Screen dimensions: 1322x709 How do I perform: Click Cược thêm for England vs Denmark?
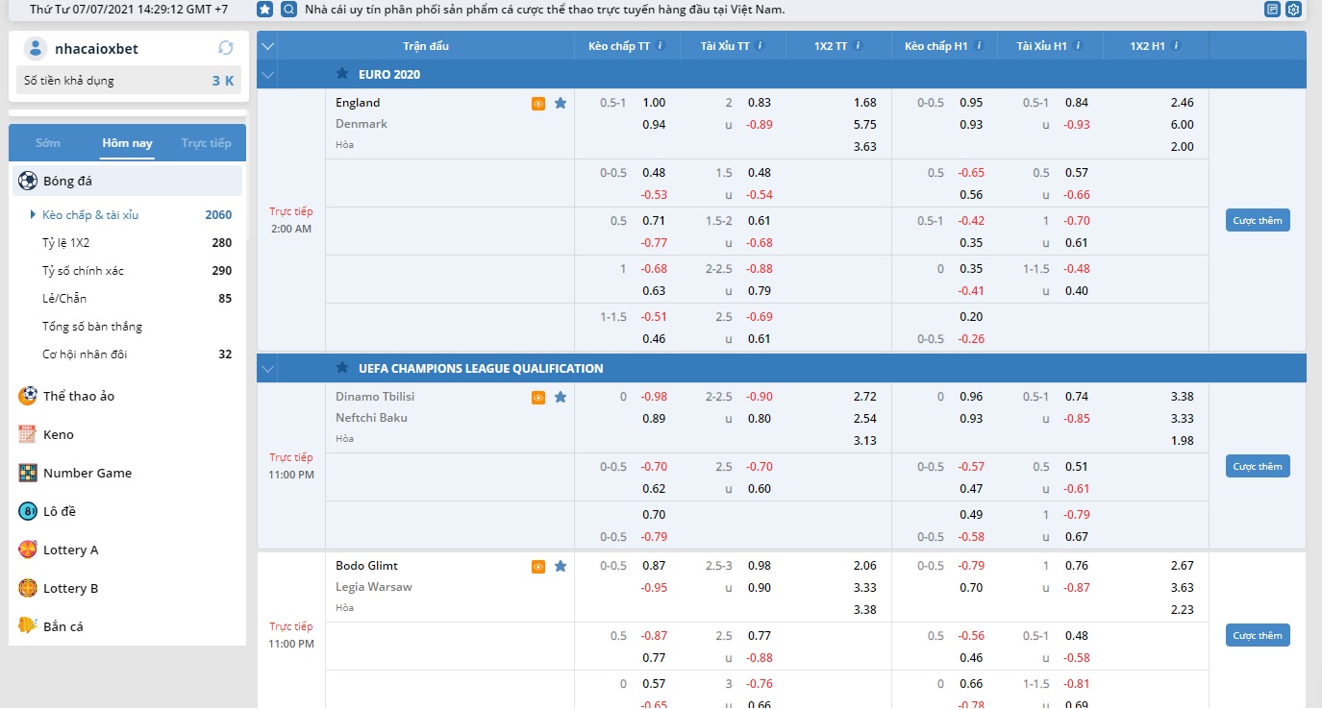(1257, 221)
